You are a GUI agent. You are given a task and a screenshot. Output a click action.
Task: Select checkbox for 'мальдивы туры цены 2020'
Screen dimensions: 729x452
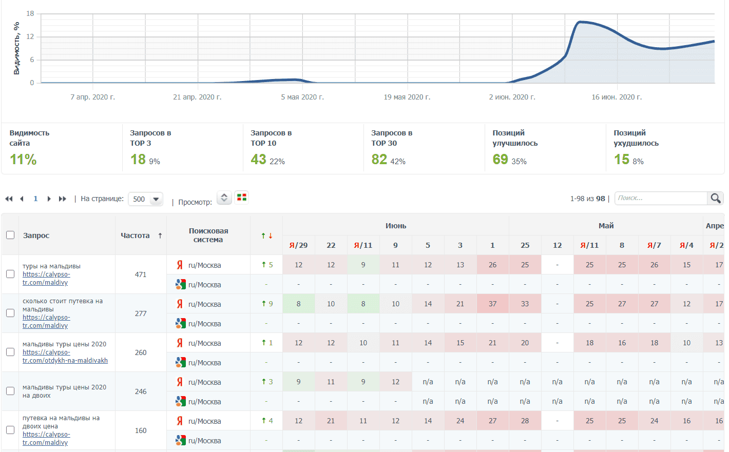[10, 352]
